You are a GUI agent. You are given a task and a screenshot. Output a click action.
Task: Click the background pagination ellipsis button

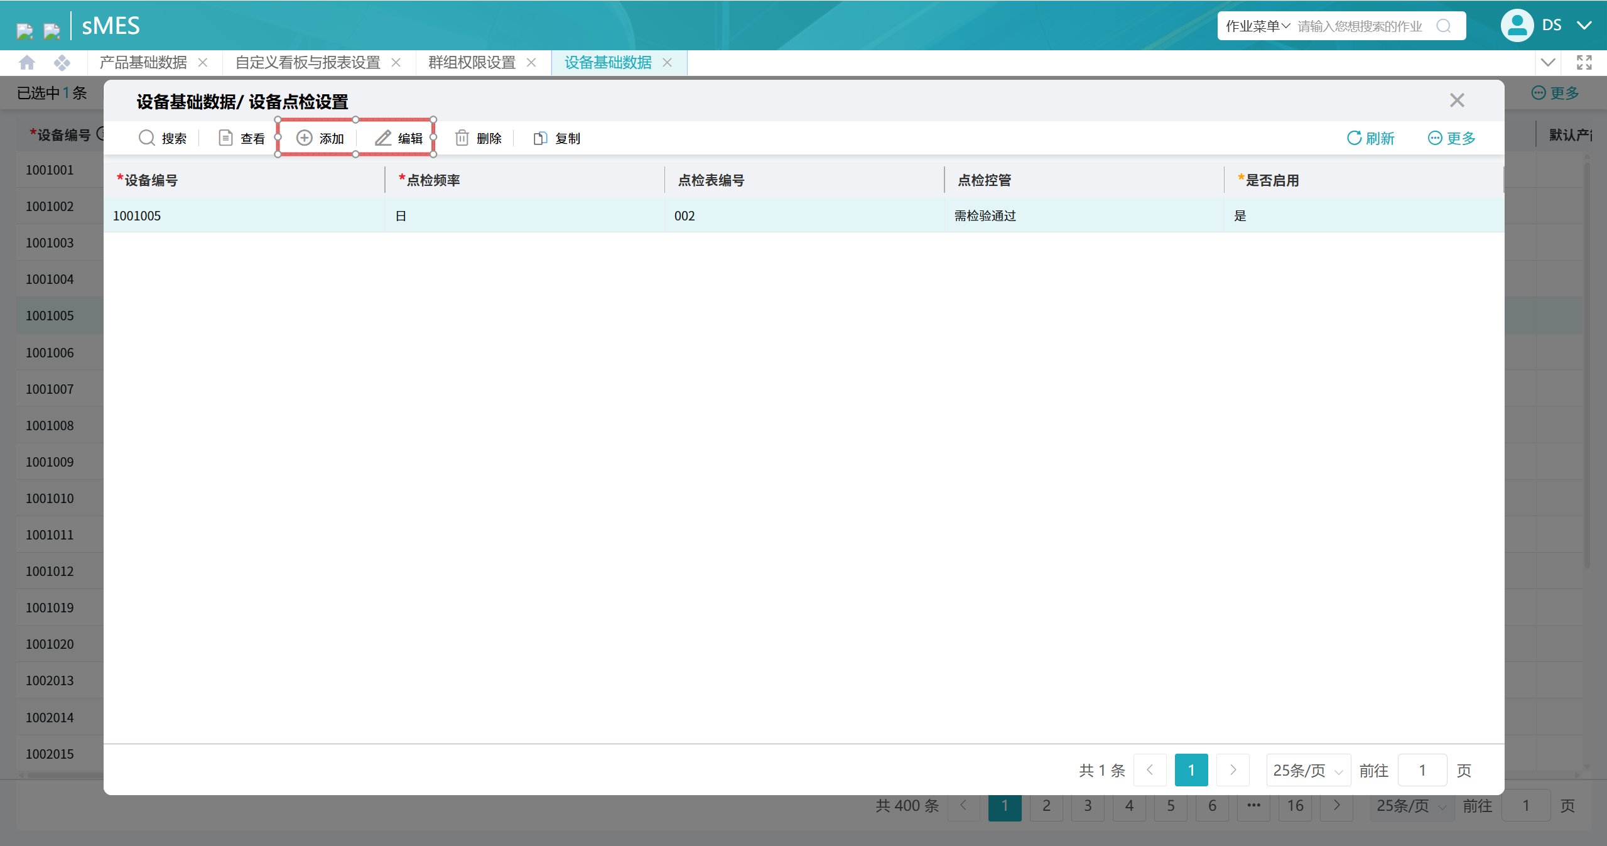(x=1253, y=806)
